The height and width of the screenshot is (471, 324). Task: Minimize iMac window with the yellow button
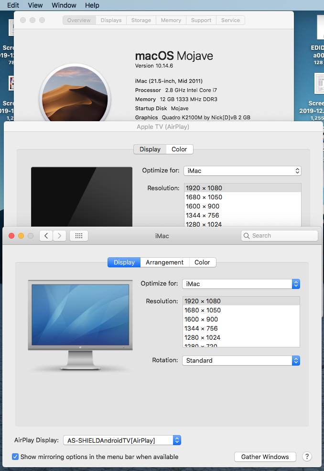coord(21,236)
